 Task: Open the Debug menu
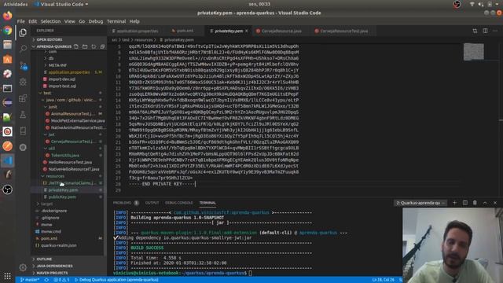(x=96, y=21)
